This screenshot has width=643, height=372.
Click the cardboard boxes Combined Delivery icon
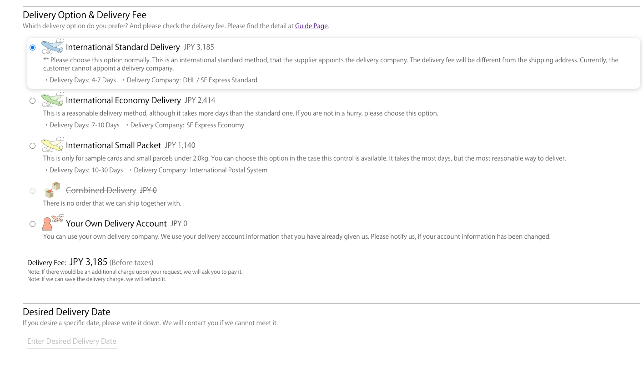coord(52,190)
